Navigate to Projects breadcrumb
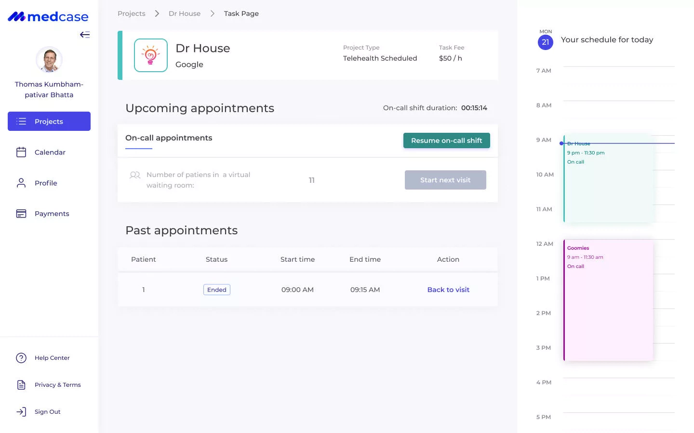 coord(132,13)
